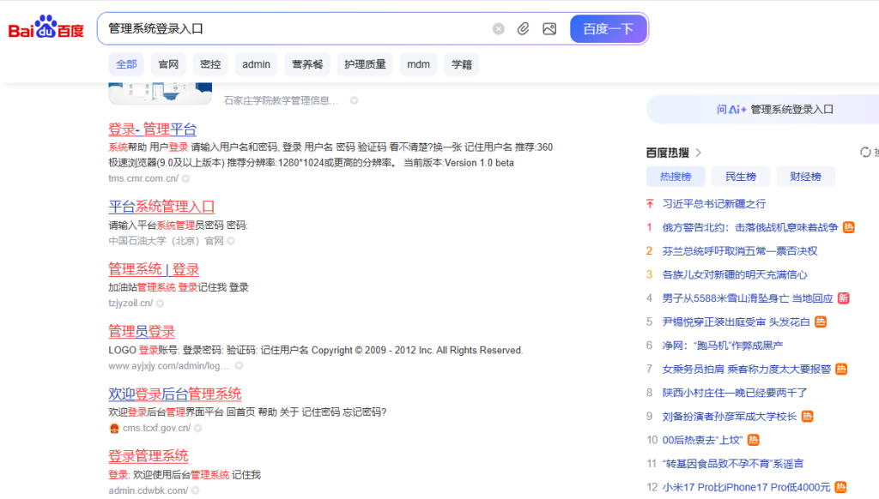Select the 财经榜 tab

[x=805, y=175]
